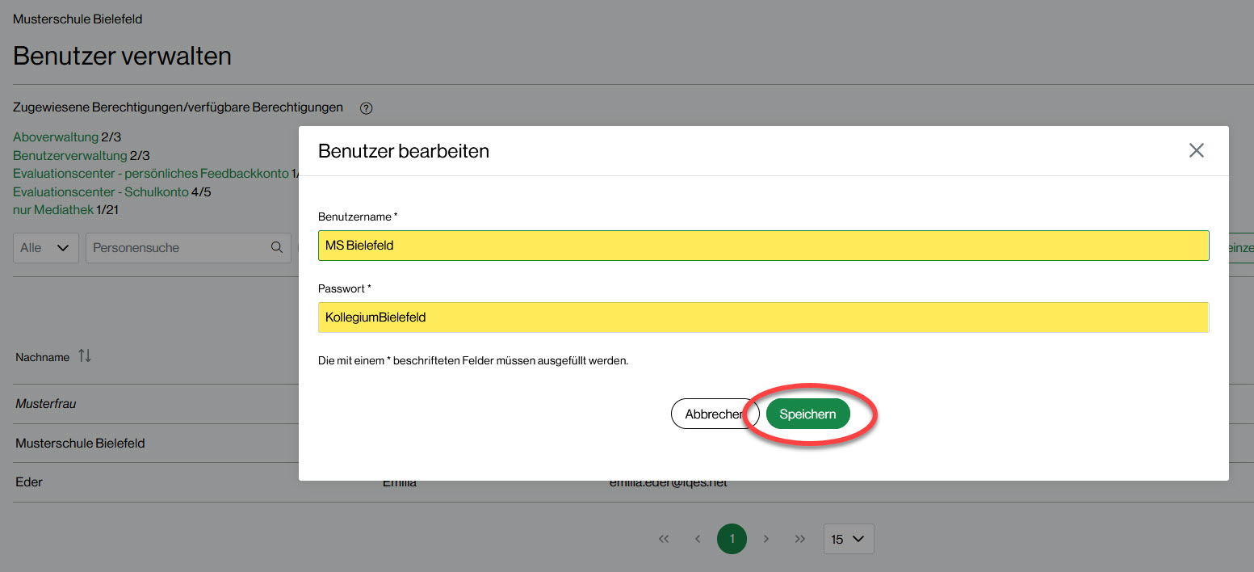1254x572 pixels.
Task: Open the Benutzerverwaltung permission link
Action: 70,155
